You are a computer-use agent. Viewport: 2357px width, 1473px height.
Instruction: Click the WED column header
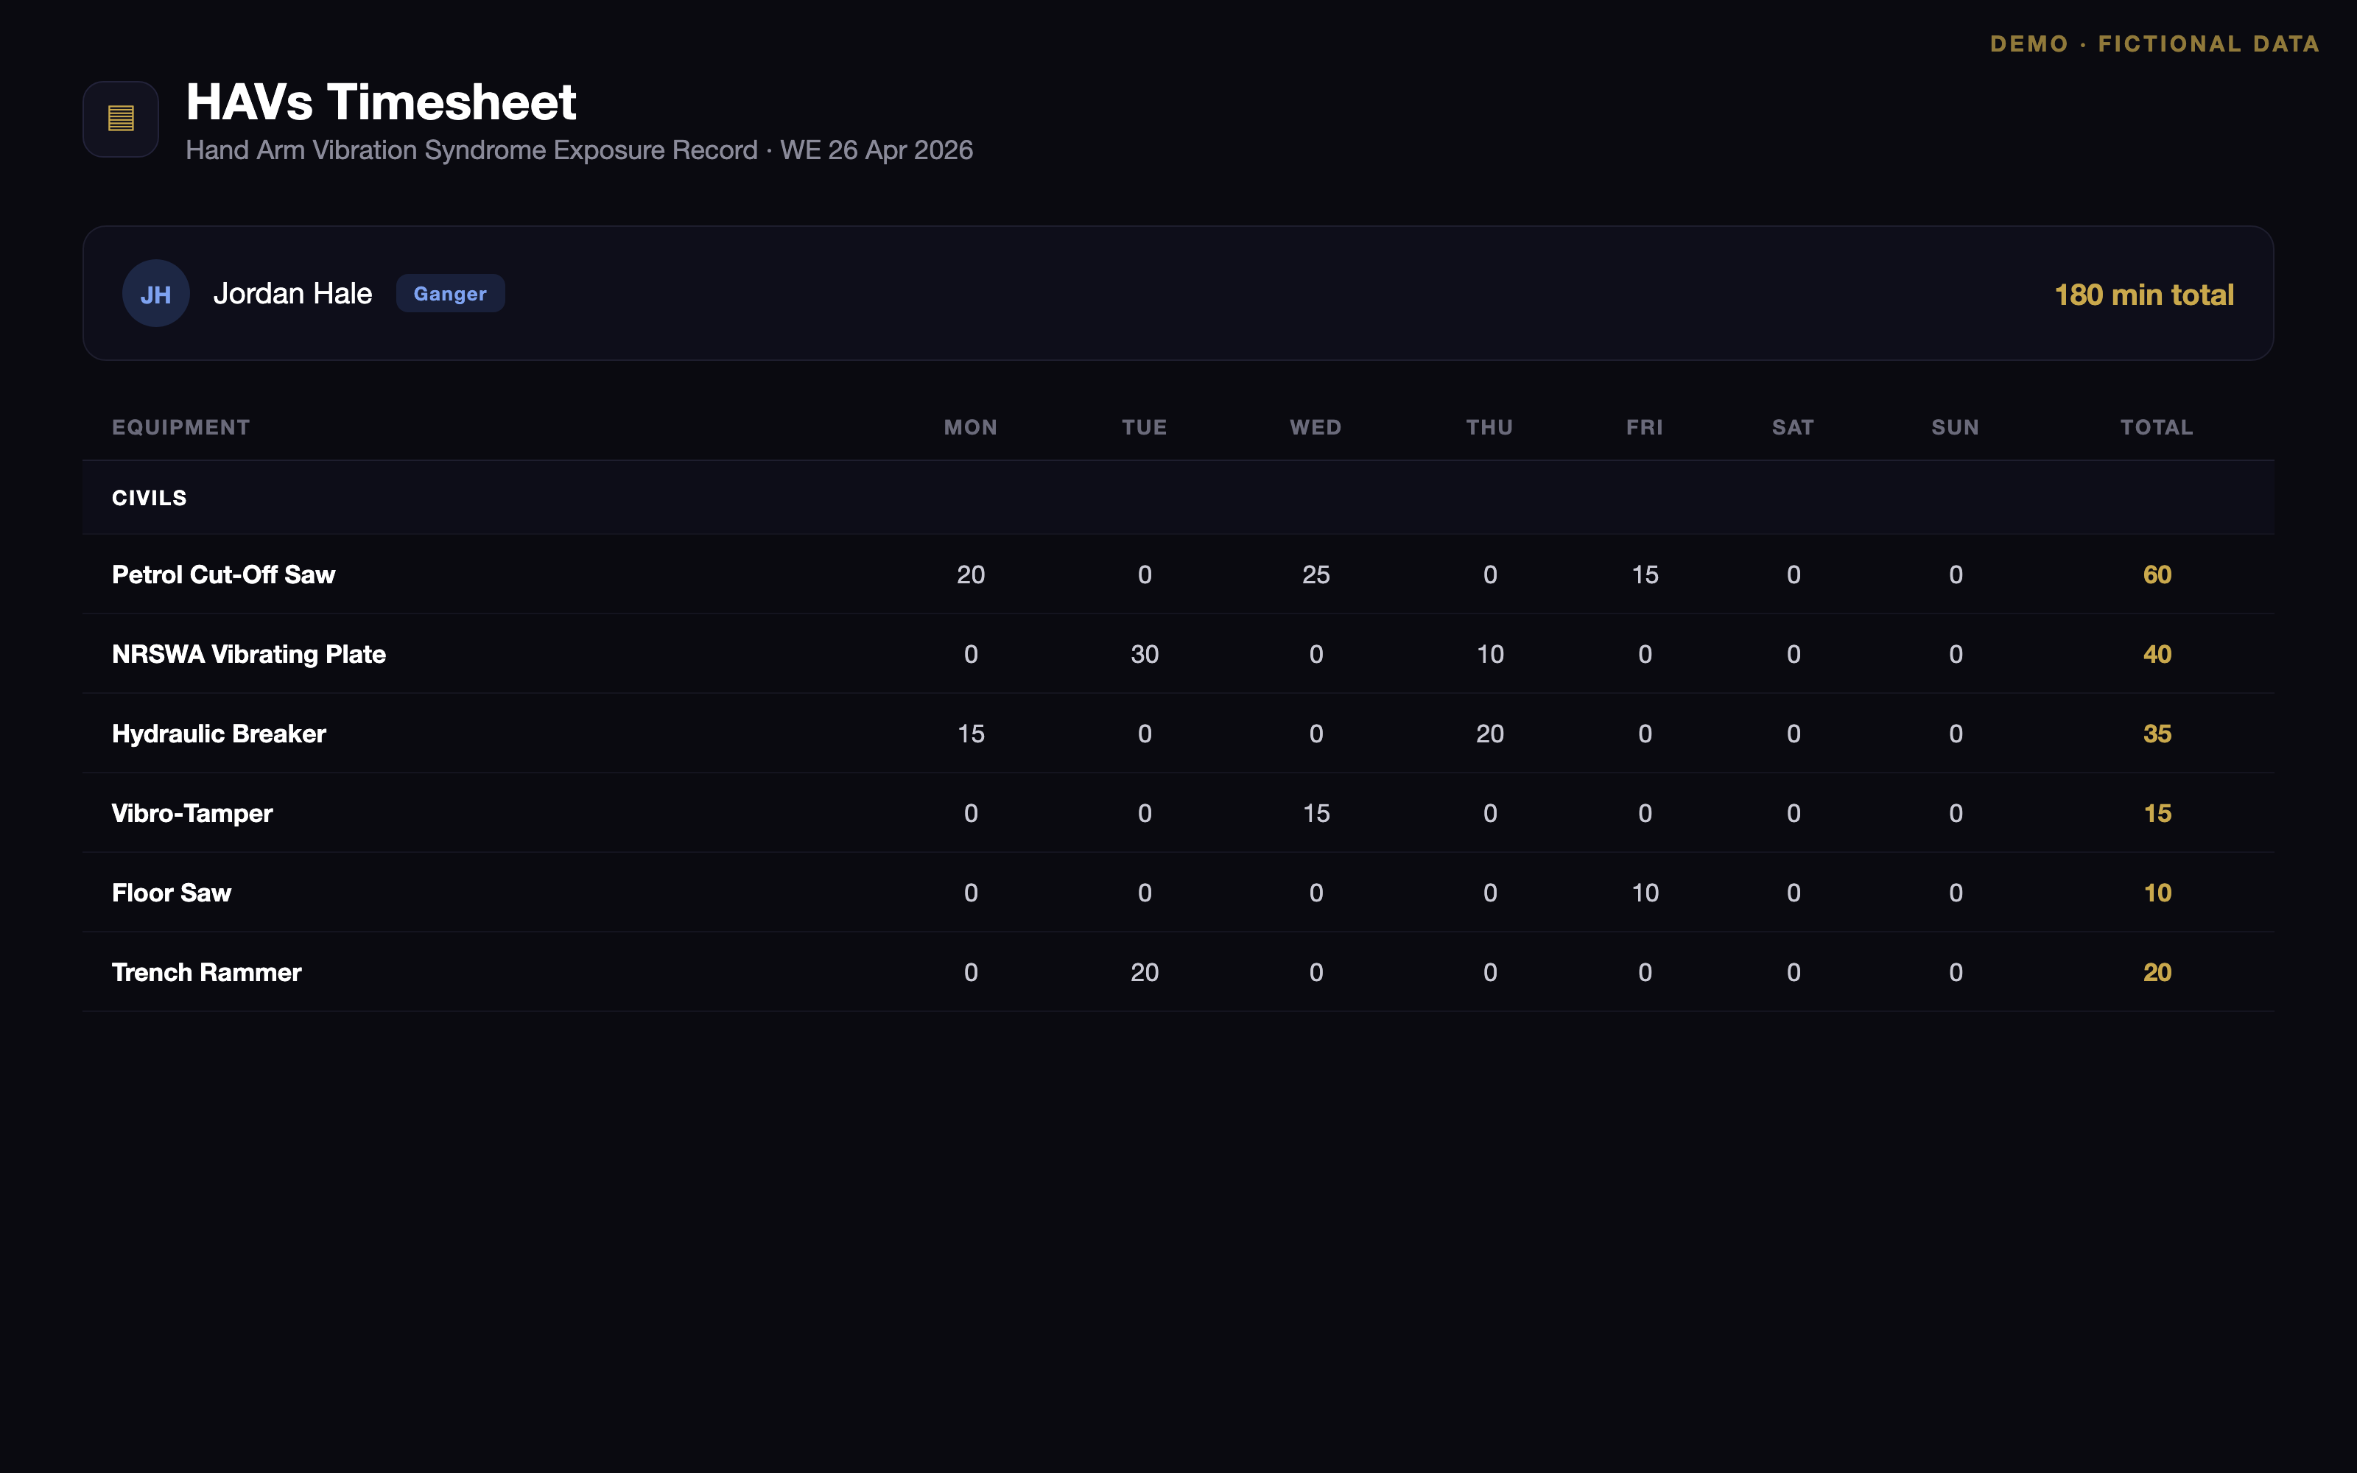pos(1316,426)
